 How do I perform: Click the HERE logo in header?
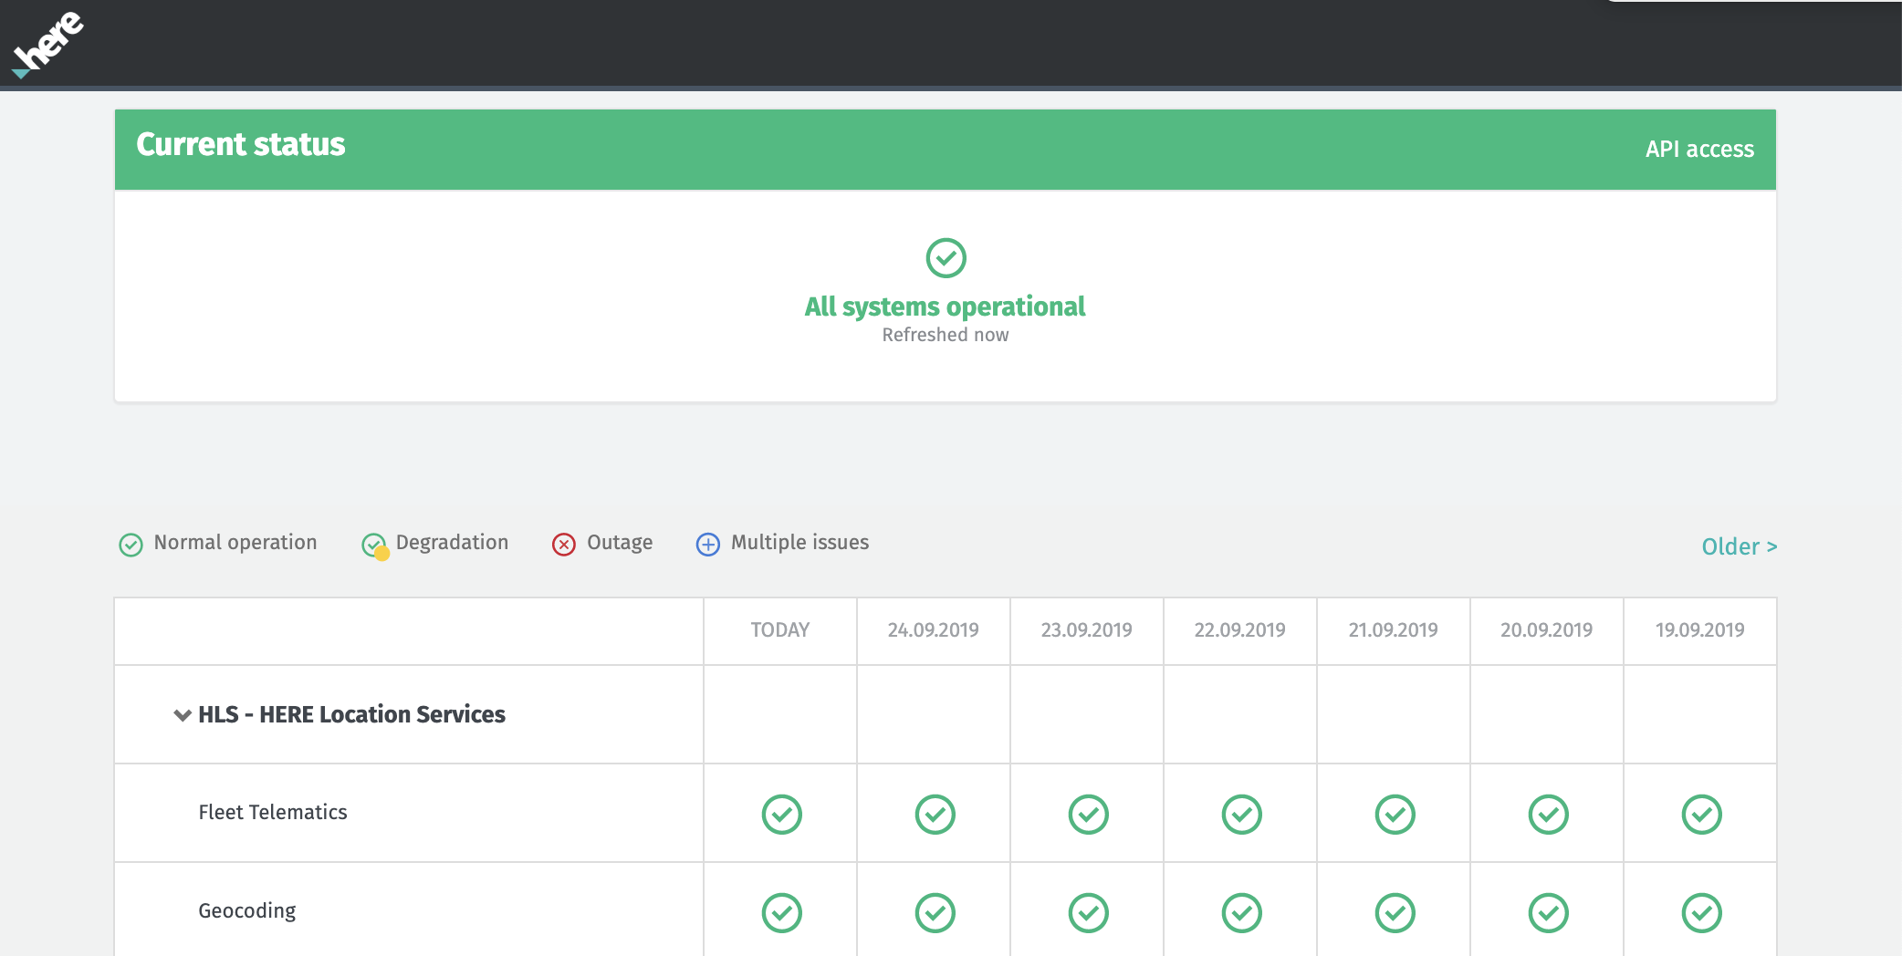click(x=47, y=44)
